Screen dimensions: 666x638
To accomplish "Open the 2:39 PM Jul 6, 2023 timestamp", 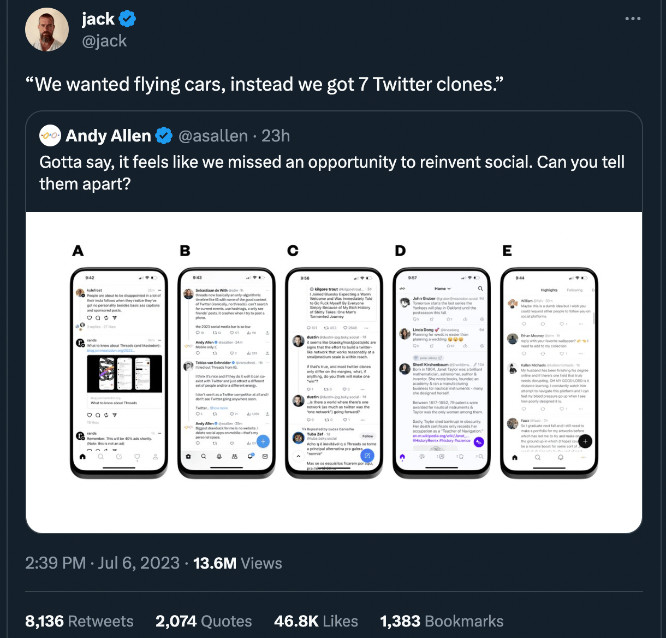I will (102, 563).
